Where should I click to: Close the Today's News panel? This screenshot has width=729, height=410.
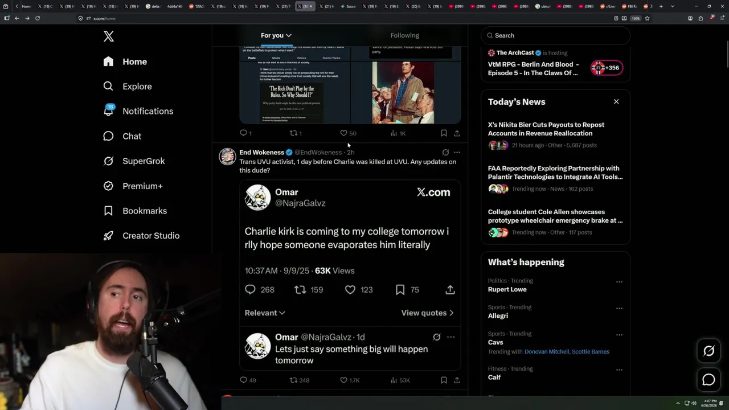pyautogui.click(x=616, y=102)
